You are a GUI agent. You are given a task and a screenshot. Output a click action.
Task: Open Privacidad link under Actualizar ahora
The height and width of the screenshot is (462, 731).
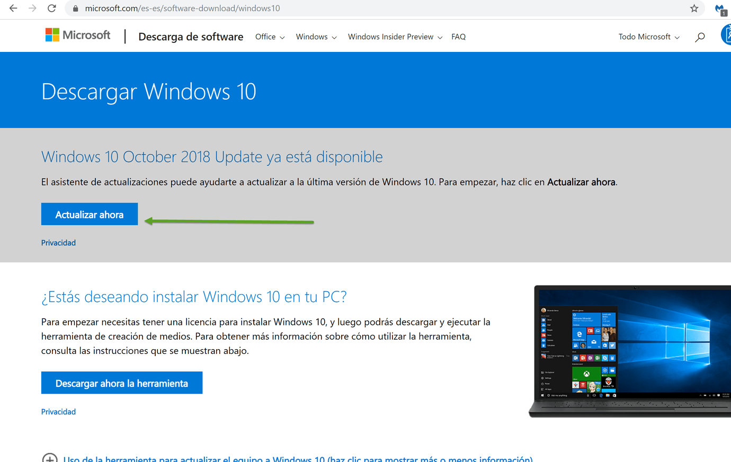click(58, 243)
